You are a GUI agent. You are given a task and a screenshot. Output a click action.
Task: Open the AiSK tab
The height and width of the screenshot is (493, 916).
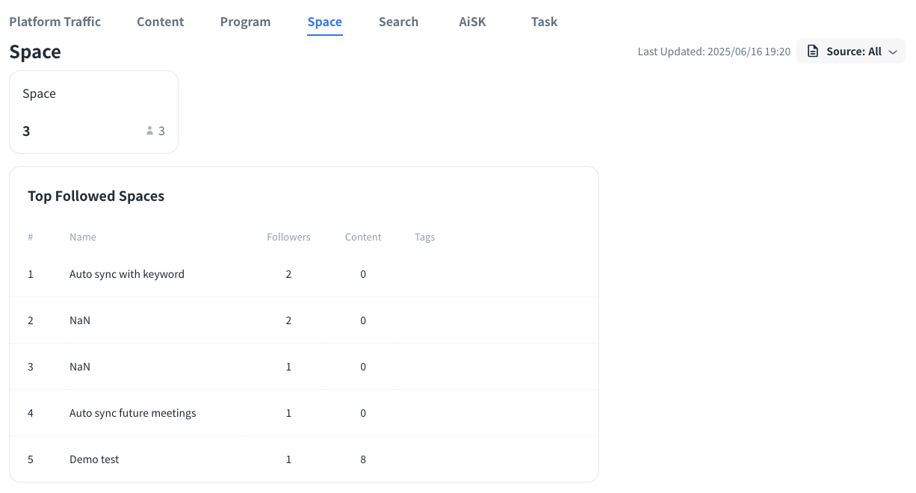[x=472, y=22]
